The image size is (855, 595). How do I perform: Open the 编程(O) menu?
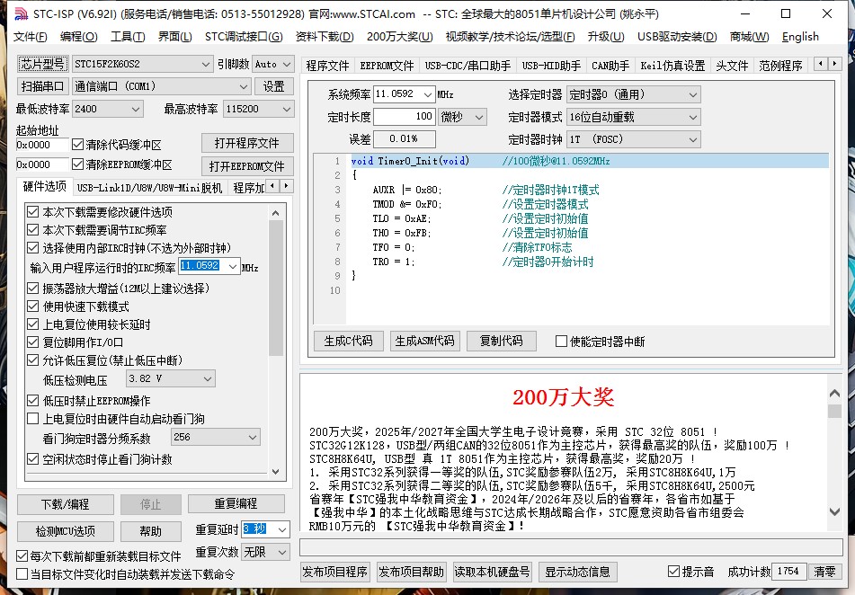(78, 37)
